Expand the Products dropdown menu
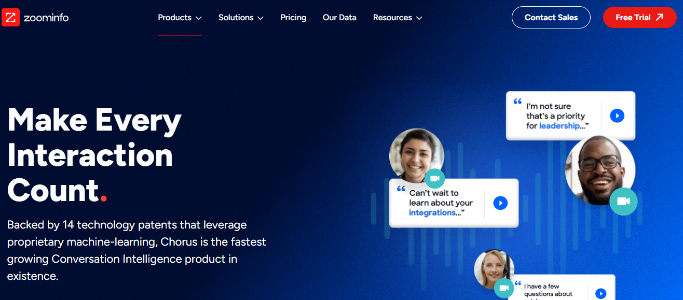This screenshot has width=683, height=300. tap(180, 18)
